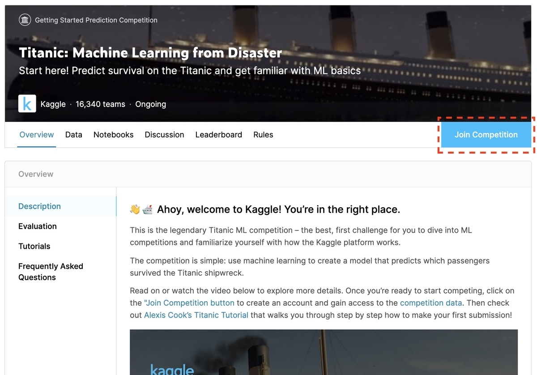Screen dimensions: 537x375
Task: Open Alexis Cook's Titanic Tutorial link
Action: pos(196,315)
